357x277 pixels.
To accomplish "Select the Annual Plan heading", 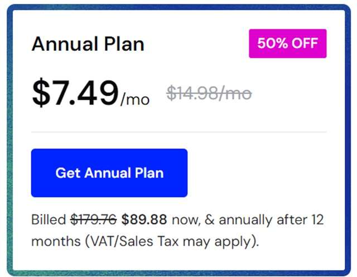I will pyautogui.click(x=88, y=44).
